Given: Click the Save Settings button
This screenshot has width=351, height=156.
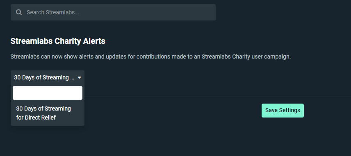Looking at the screenshot, I should (x=283, y=111).
